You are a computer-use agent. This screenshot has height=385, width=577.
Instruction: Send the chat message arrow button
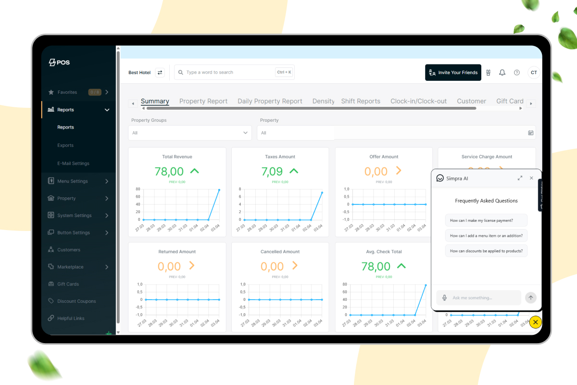(530, 297)
